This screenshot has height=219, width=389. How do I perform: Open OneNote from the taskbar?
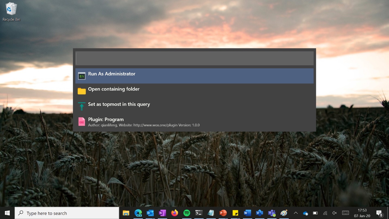(x=162, y=213)
